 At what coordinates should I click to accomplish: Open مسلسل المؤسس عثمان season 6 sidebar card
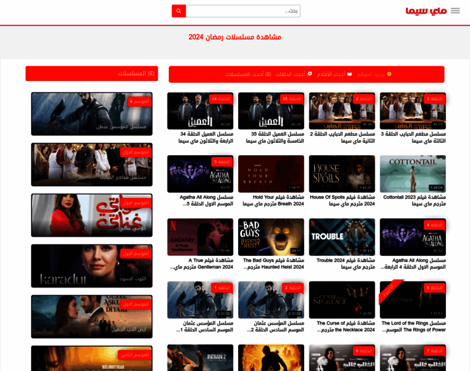pos(92,114)
